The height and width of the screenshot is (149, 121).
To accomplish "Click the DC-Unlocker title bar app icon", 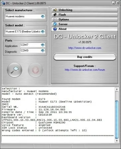I will click(x=3, y=3).
